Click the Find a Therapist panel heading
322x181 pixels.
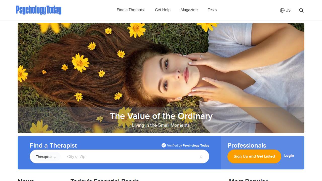click(53, 145)
